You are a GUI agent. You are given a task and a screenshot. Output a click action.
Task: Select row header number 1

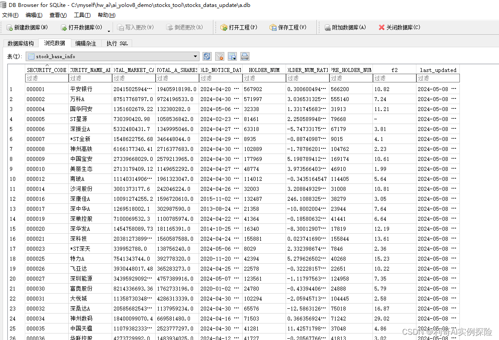click(17, 89)
